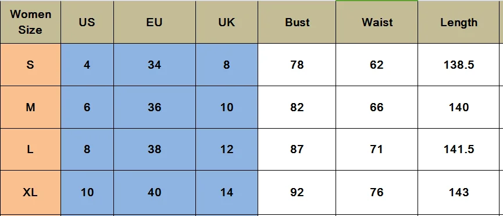This screenshot has height=216, width=503.
Task: Click the length value 141.5 cell
Action: (x=459, y=150)
